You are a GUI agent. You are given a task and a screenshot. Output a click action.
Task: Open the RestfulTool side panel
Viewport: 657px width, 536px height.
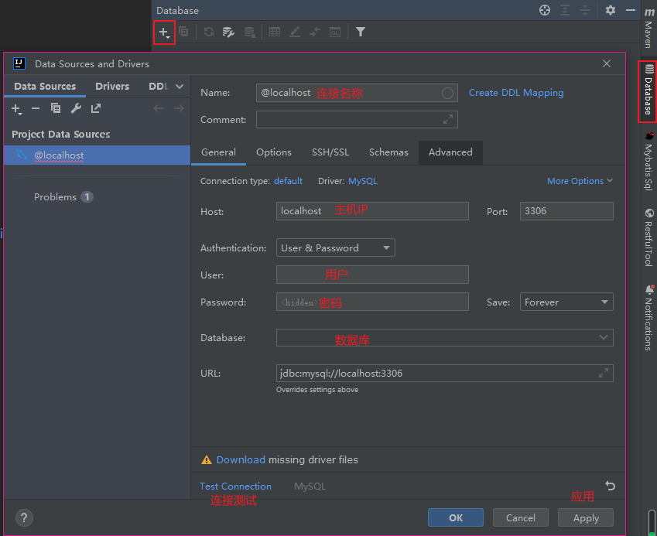[648, 237]
